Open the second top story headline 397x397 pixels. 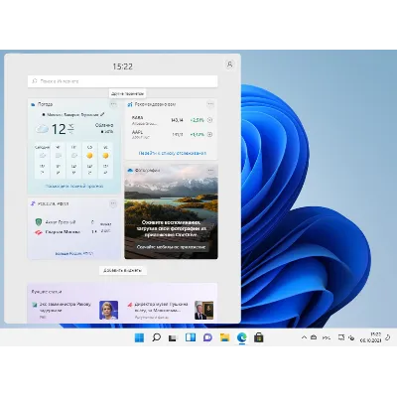tap(161, 307)
